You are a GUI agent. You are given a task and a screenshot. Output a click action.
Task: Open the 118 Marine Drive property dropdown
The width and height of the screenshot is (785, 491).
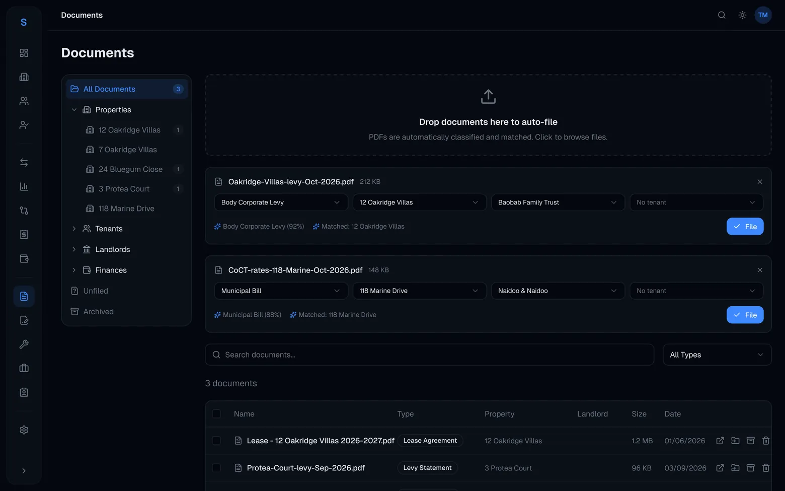(x=419, y=291)
